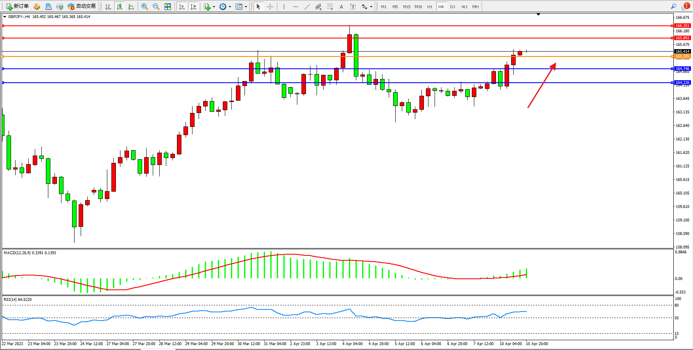Open the templates dropdown arrow
693x350 pixels.
pos(246,7)
